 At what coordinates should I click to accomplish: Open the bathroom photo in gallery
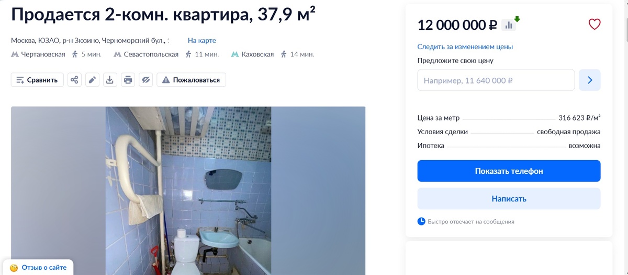(188, 190)
